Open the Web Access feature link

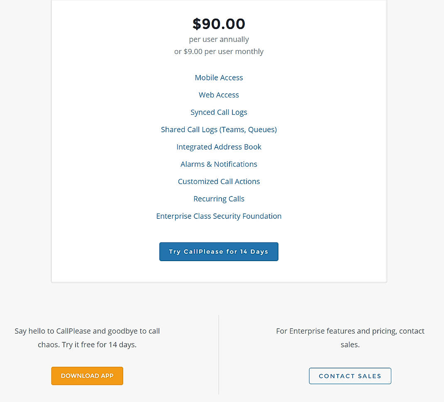pyautogui.click(x=219, y=95)
